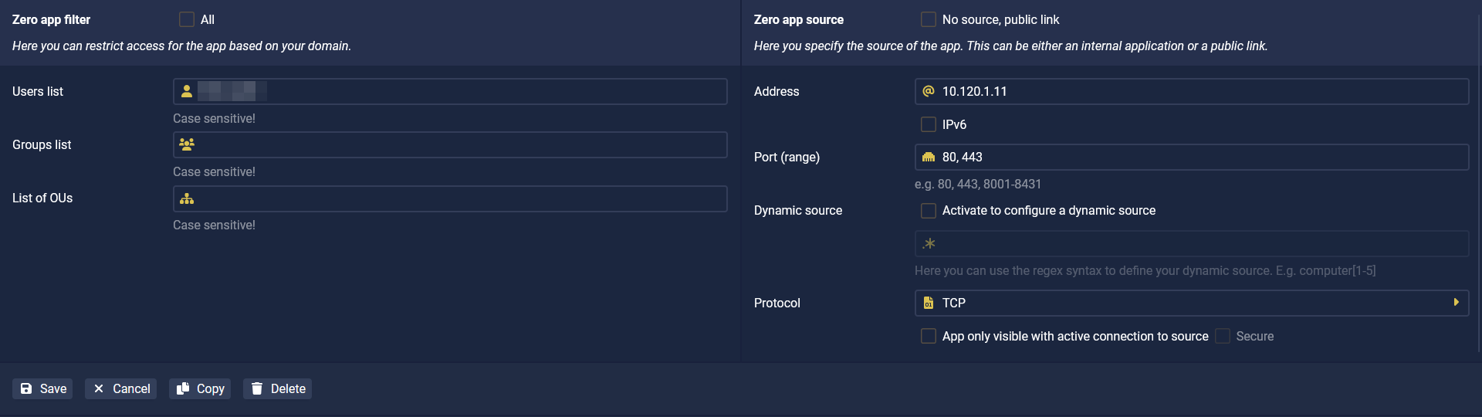Open the Protocol selection box
The height and width of the screenshot is (417, 1482).
click(x=1191, y=303)
